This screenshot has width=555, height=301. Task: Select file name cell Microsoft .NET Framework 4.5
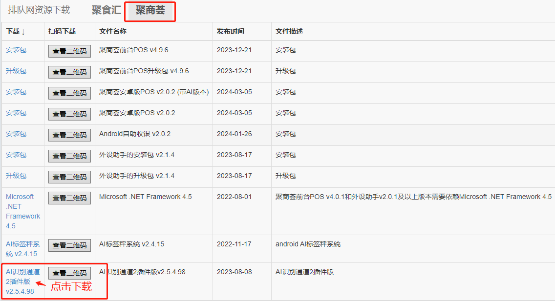pyautogui.click(x=146, y=197)
